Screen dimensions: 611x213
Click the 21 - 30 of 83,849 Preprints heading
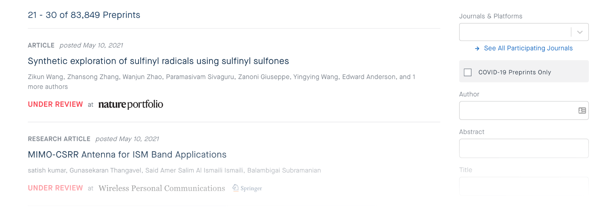84,15
